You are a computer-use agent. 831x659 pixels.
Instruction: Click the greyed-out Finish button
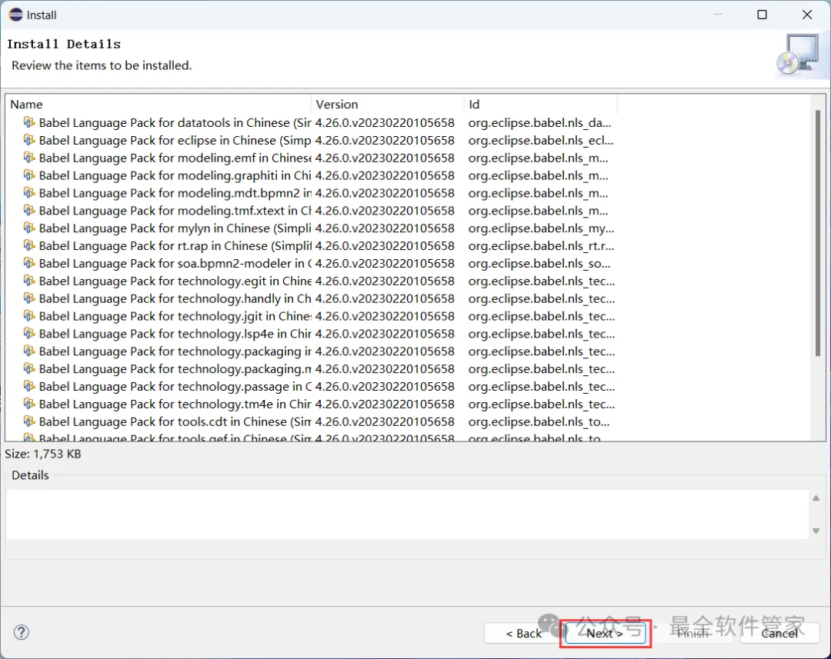(x=692, y=633)
